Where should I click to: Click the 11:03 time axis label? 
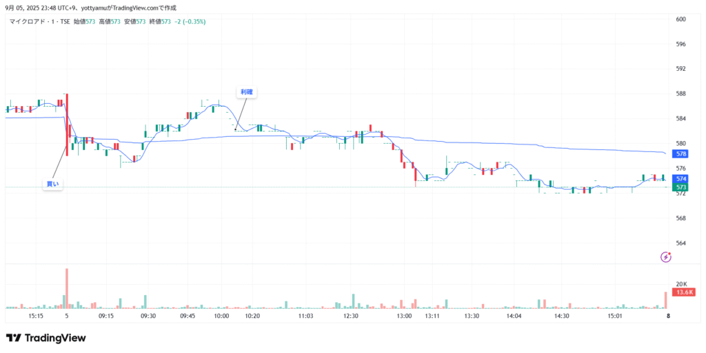(x=305, y=316)
